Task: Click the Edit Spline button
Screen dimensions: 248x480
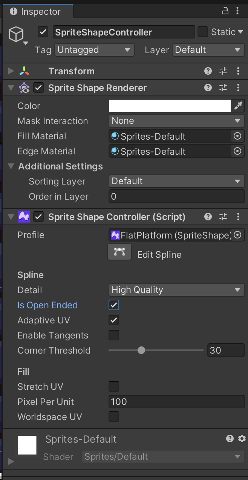Action: click(x=119, y=252)
